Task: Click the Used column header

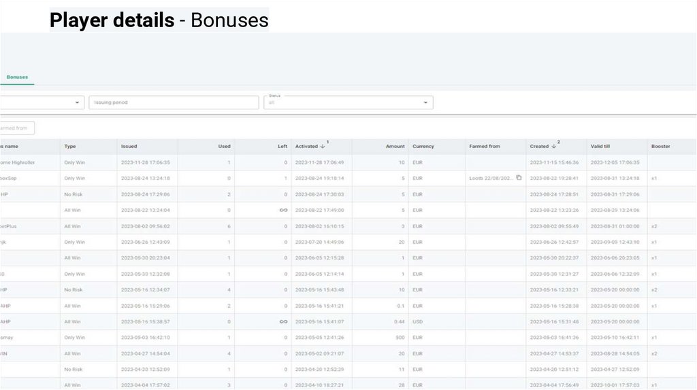Action: tap(224, 146)
